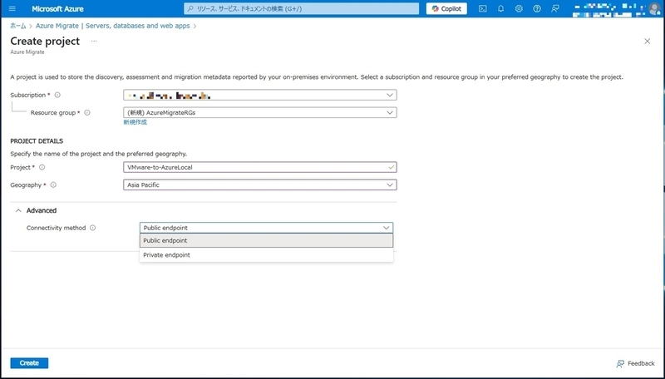
Task: Open the Azure portal hamburger menu
Action: tap(12, 8)
